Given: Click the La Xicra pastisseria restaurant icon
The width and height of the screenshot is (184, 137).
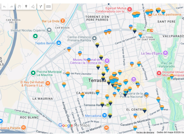Looking at the screenshot, I should tap(150, 15).
